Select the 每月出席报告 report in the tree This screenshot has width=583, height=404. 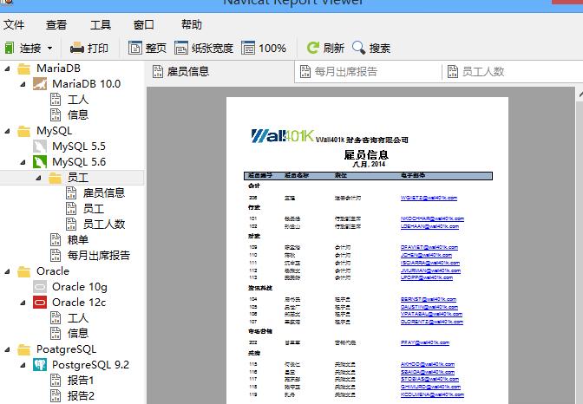99,256
